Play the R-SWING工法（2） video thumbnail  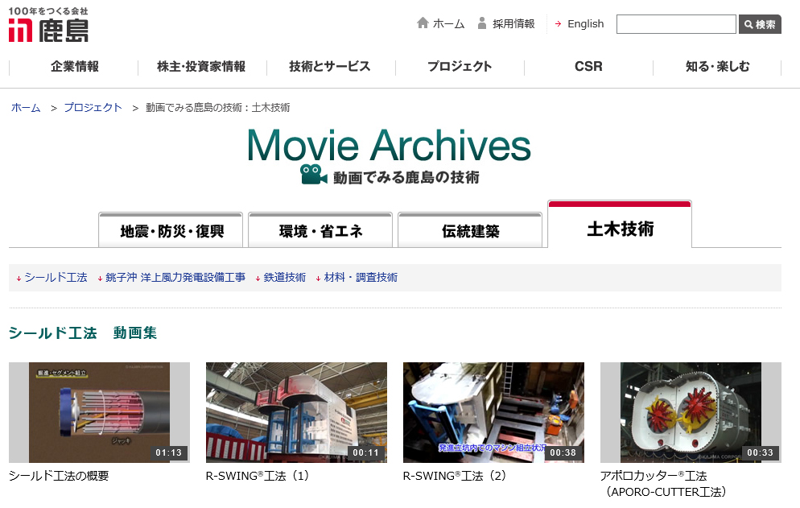pos(494,412)
